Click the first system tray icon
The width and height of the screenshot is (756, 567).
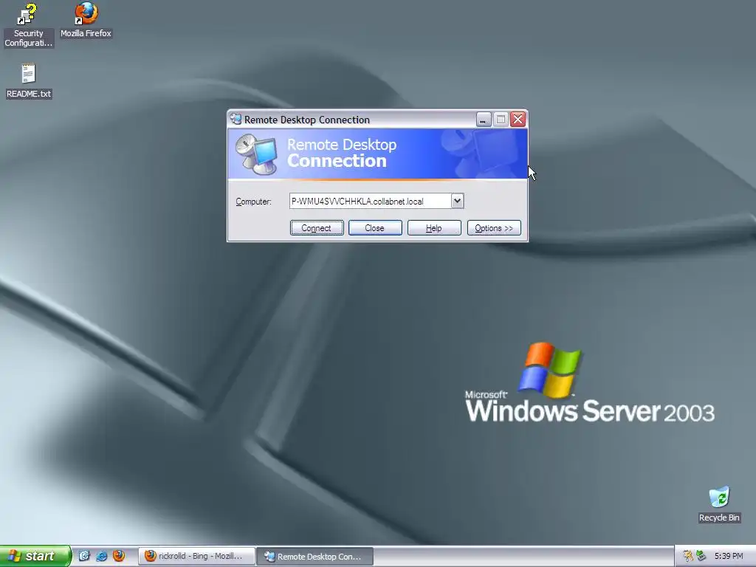pos(688,556)
